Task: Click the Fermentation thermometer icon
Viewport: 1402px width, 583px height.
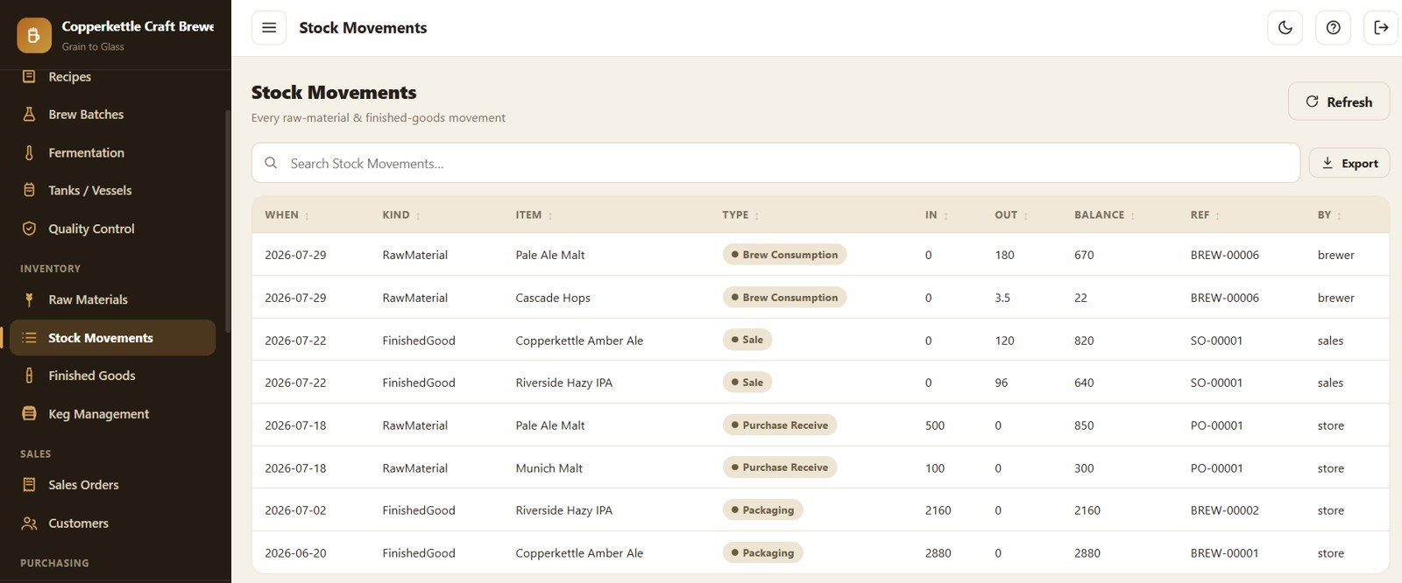Action: 29,153
